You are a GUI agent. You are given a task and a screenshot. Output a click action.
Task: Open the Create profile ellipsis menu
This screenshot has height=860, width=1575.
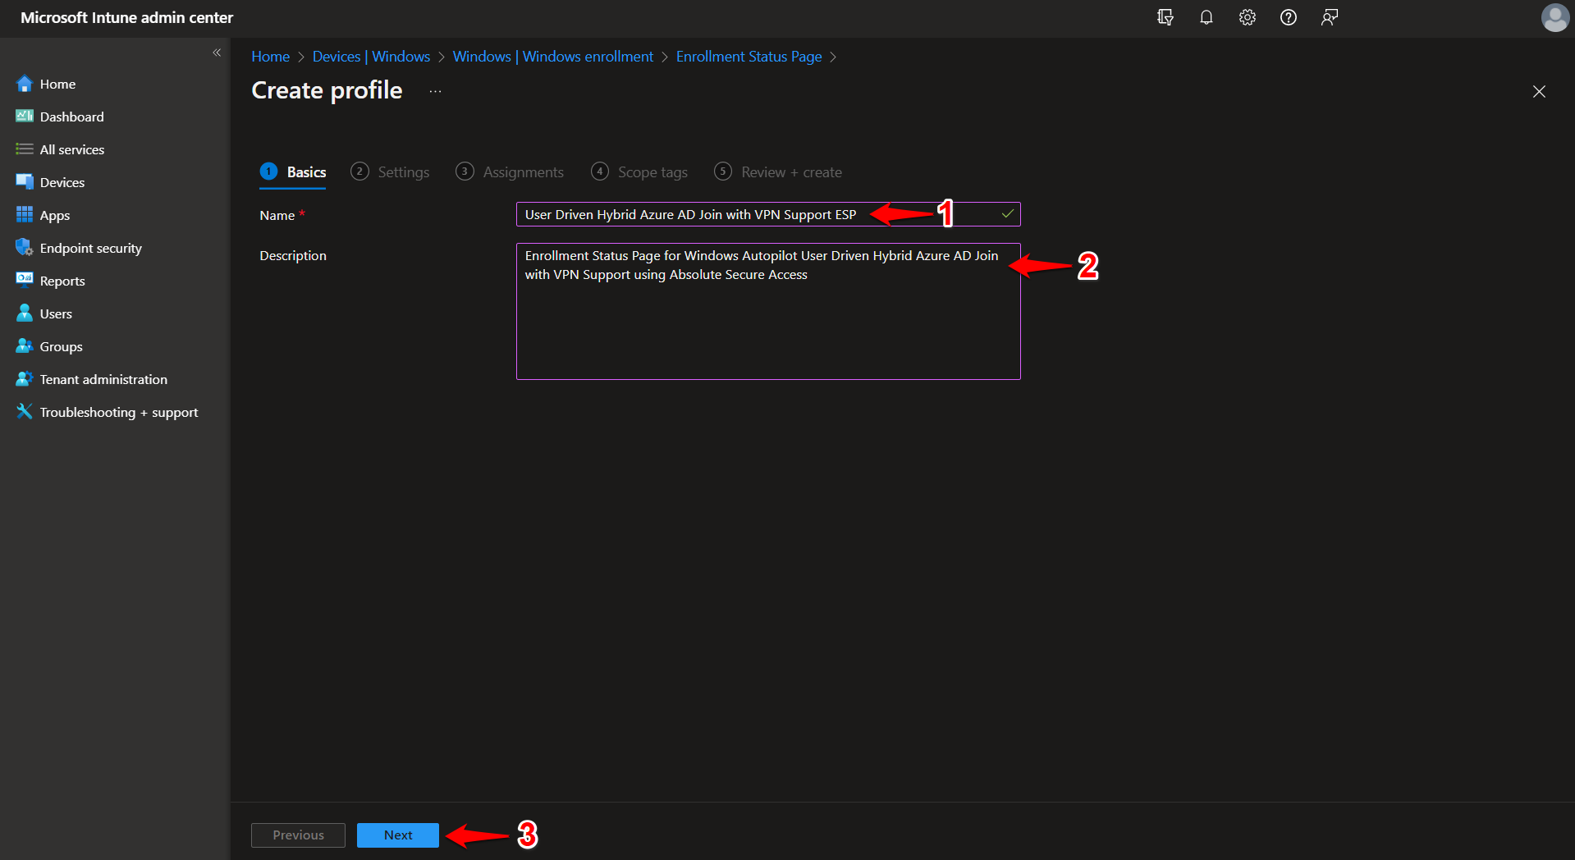click(434, 92)
